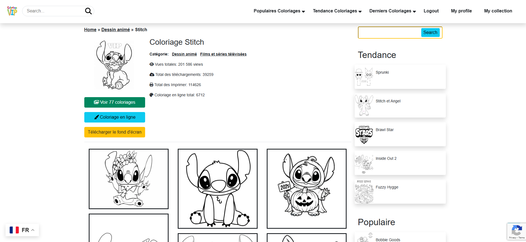Open the sitting baby Stitch coloring page

point(218,189)
